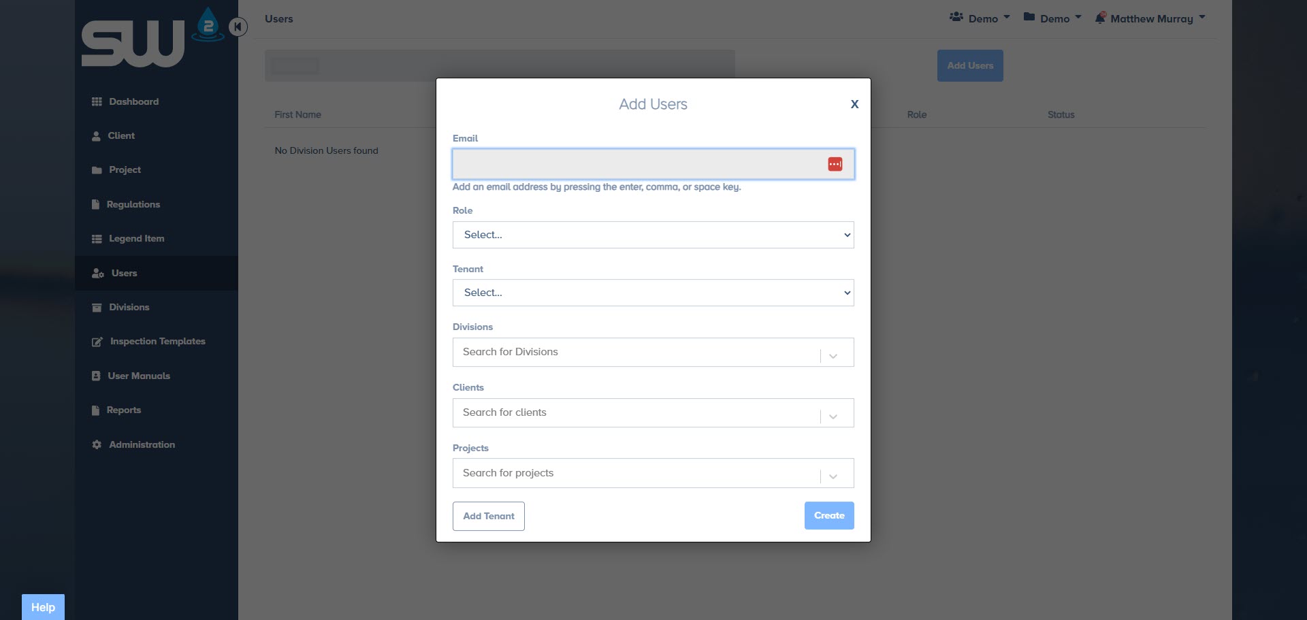Image resolution: width=1307 pixels, height=620 pixels.
Task: Expand the Search for clients dropdown
Action: click(x=833, y=416)
